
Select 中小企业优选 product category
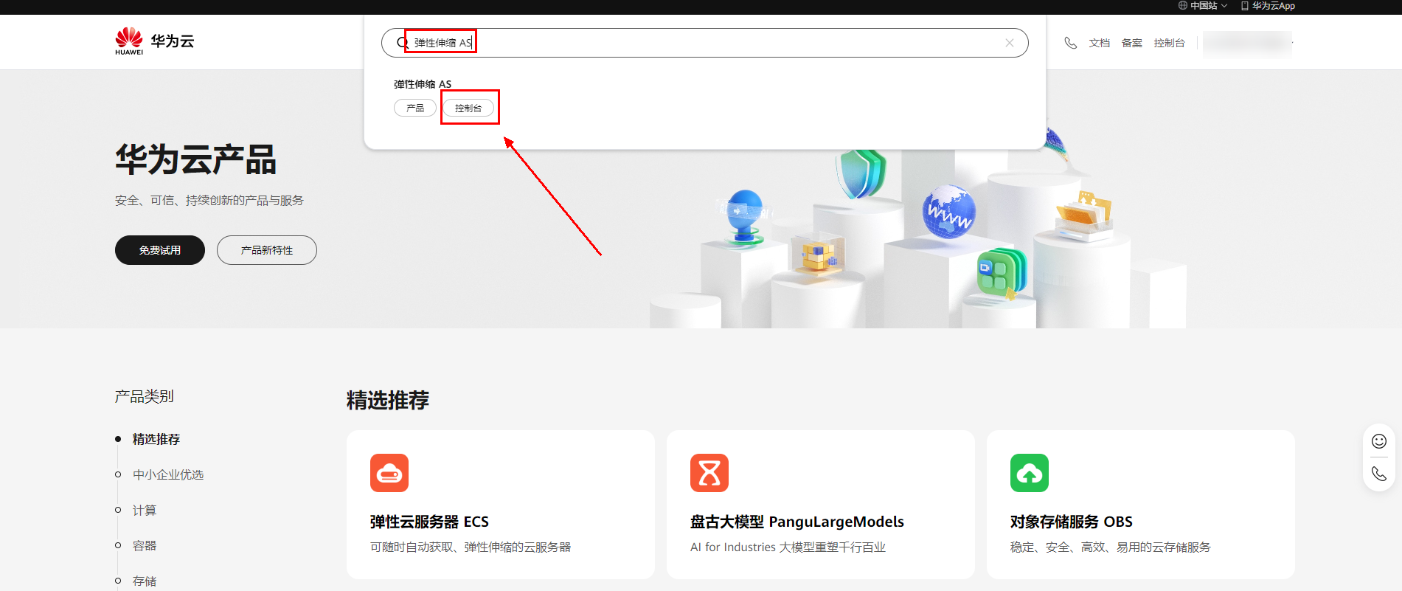coord(168,474)
